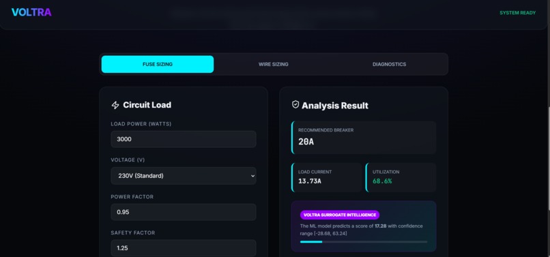The width and height of the screenshot is (550, 257).
Task: Click the confidence range [-28.68, 63.24] text
Action: [x=323, y=233]
